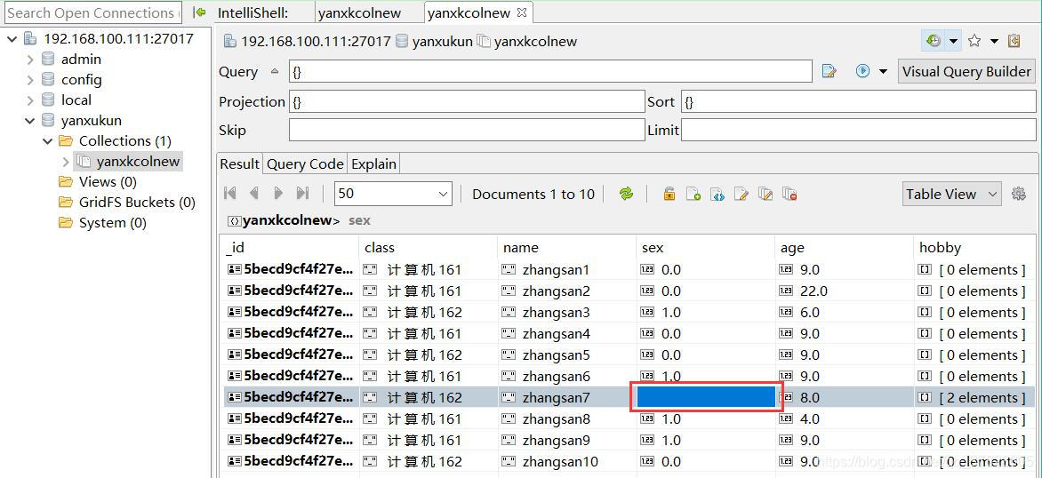The height and width of the screenshot is (478, 1042).
Task: Open the bookmark star dropdown arrow
Action: (994, 41)
